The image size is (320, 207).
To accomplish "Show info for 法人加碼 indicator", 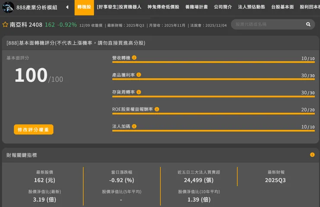I will (x=134, y=126).
